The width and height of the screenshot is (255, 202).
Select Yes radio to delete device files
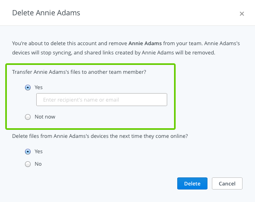click(x=28, y=152)
